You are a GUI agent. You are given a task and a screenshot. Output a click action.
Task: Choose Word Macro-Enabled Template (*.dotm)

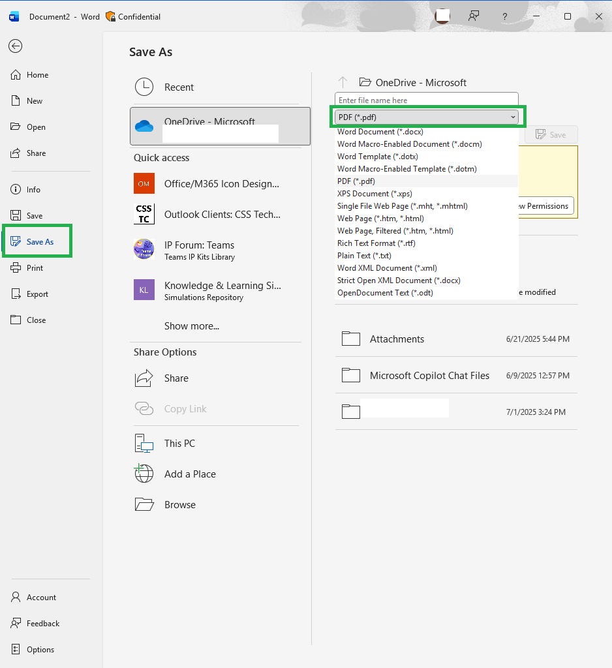(x=426, y=169)
